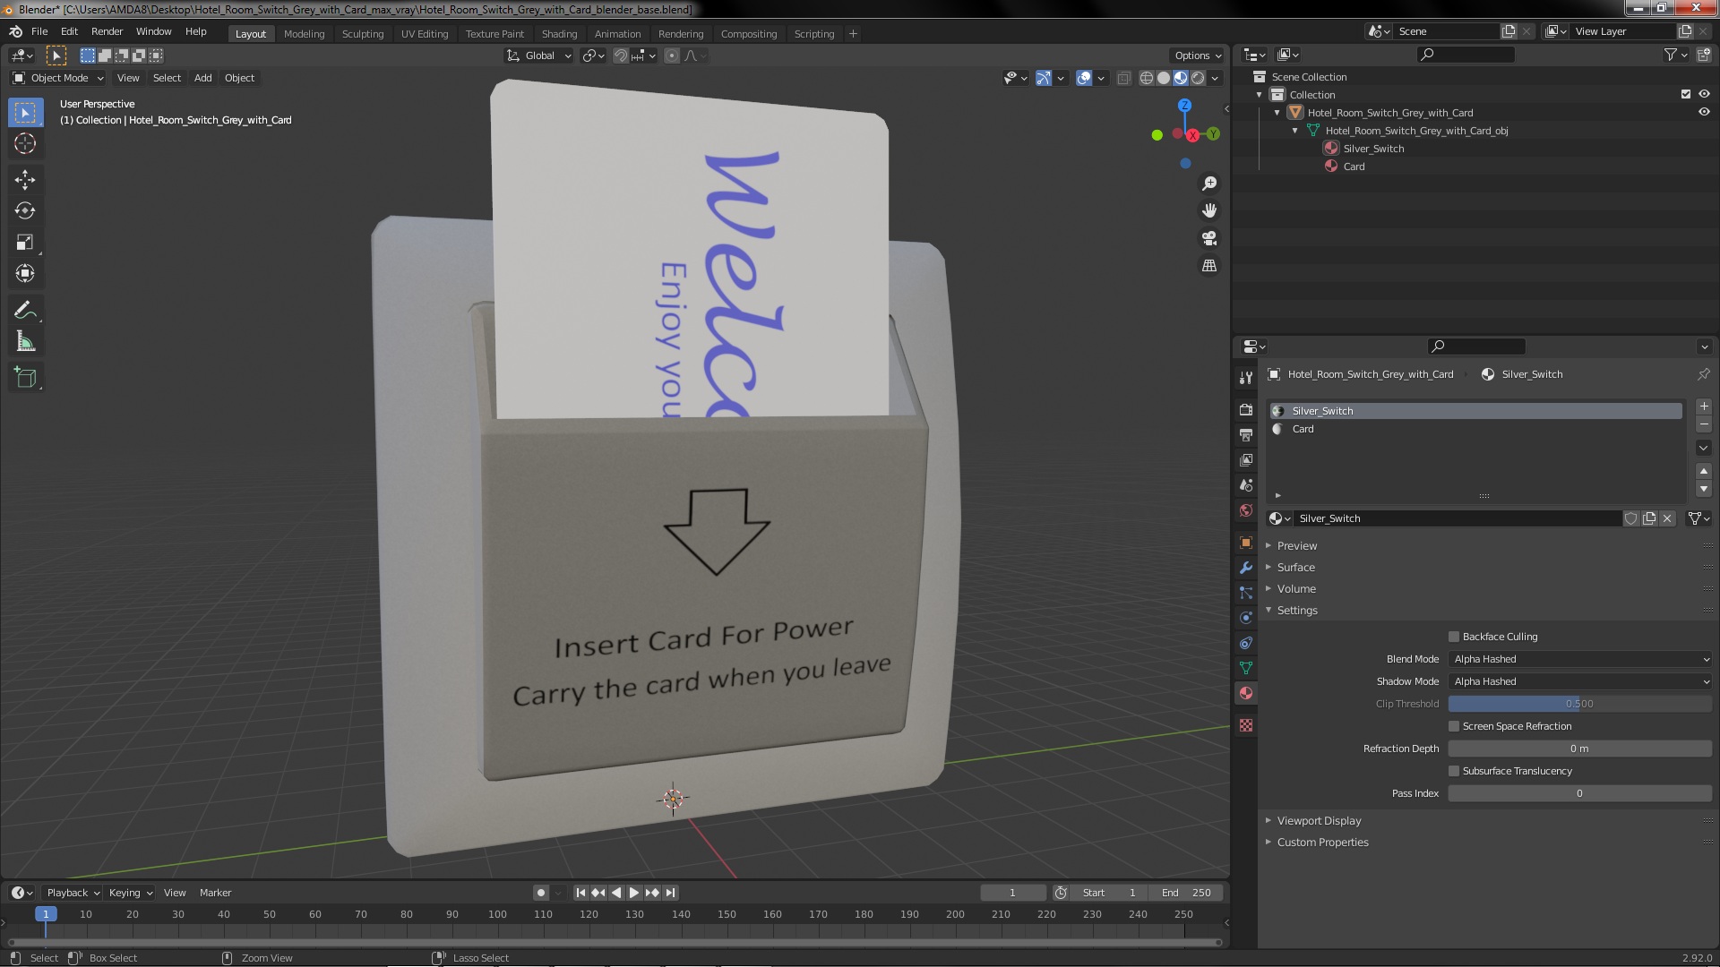This screenshot has height=967, width=1720.
Task: Click the Add Cube tool
Action: pyautogui.click(x=25, y=378)
